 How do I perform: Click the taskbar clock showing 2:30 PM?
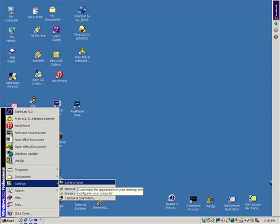click(x=269, y=220)
